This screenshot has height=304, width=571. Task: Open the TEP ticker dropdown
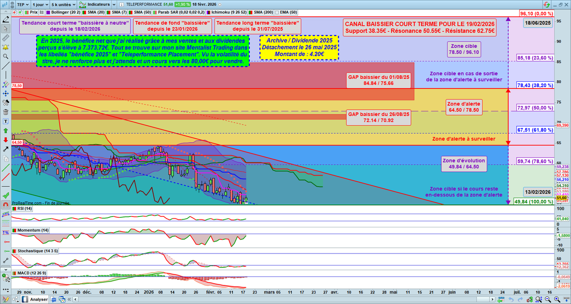click(23, 4)
